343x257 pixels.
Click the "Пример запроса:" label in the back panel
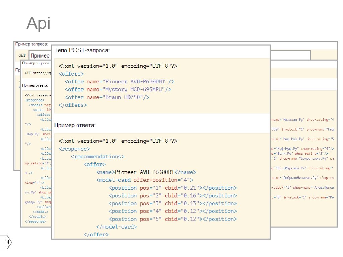click(x=31, y=44)
